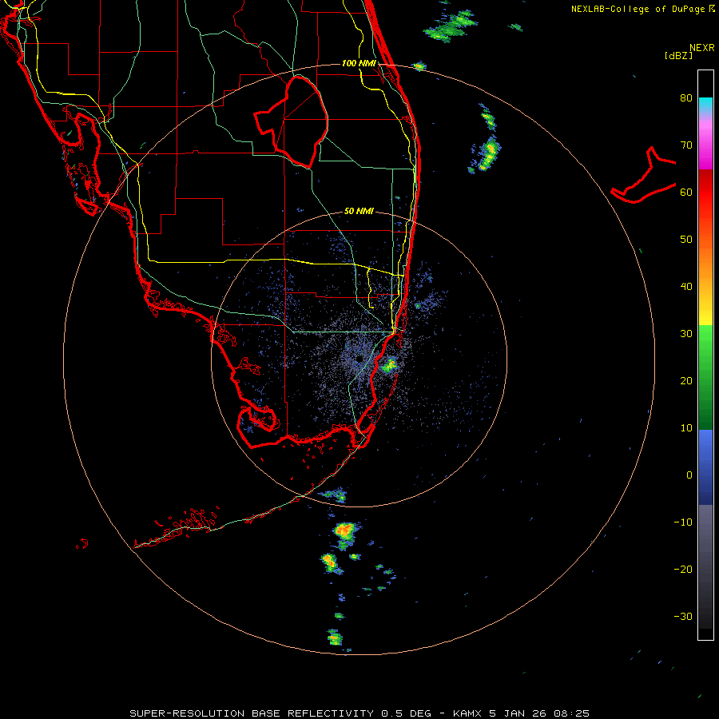Select the 60 value on the dBZ scale

click(686, 192)
